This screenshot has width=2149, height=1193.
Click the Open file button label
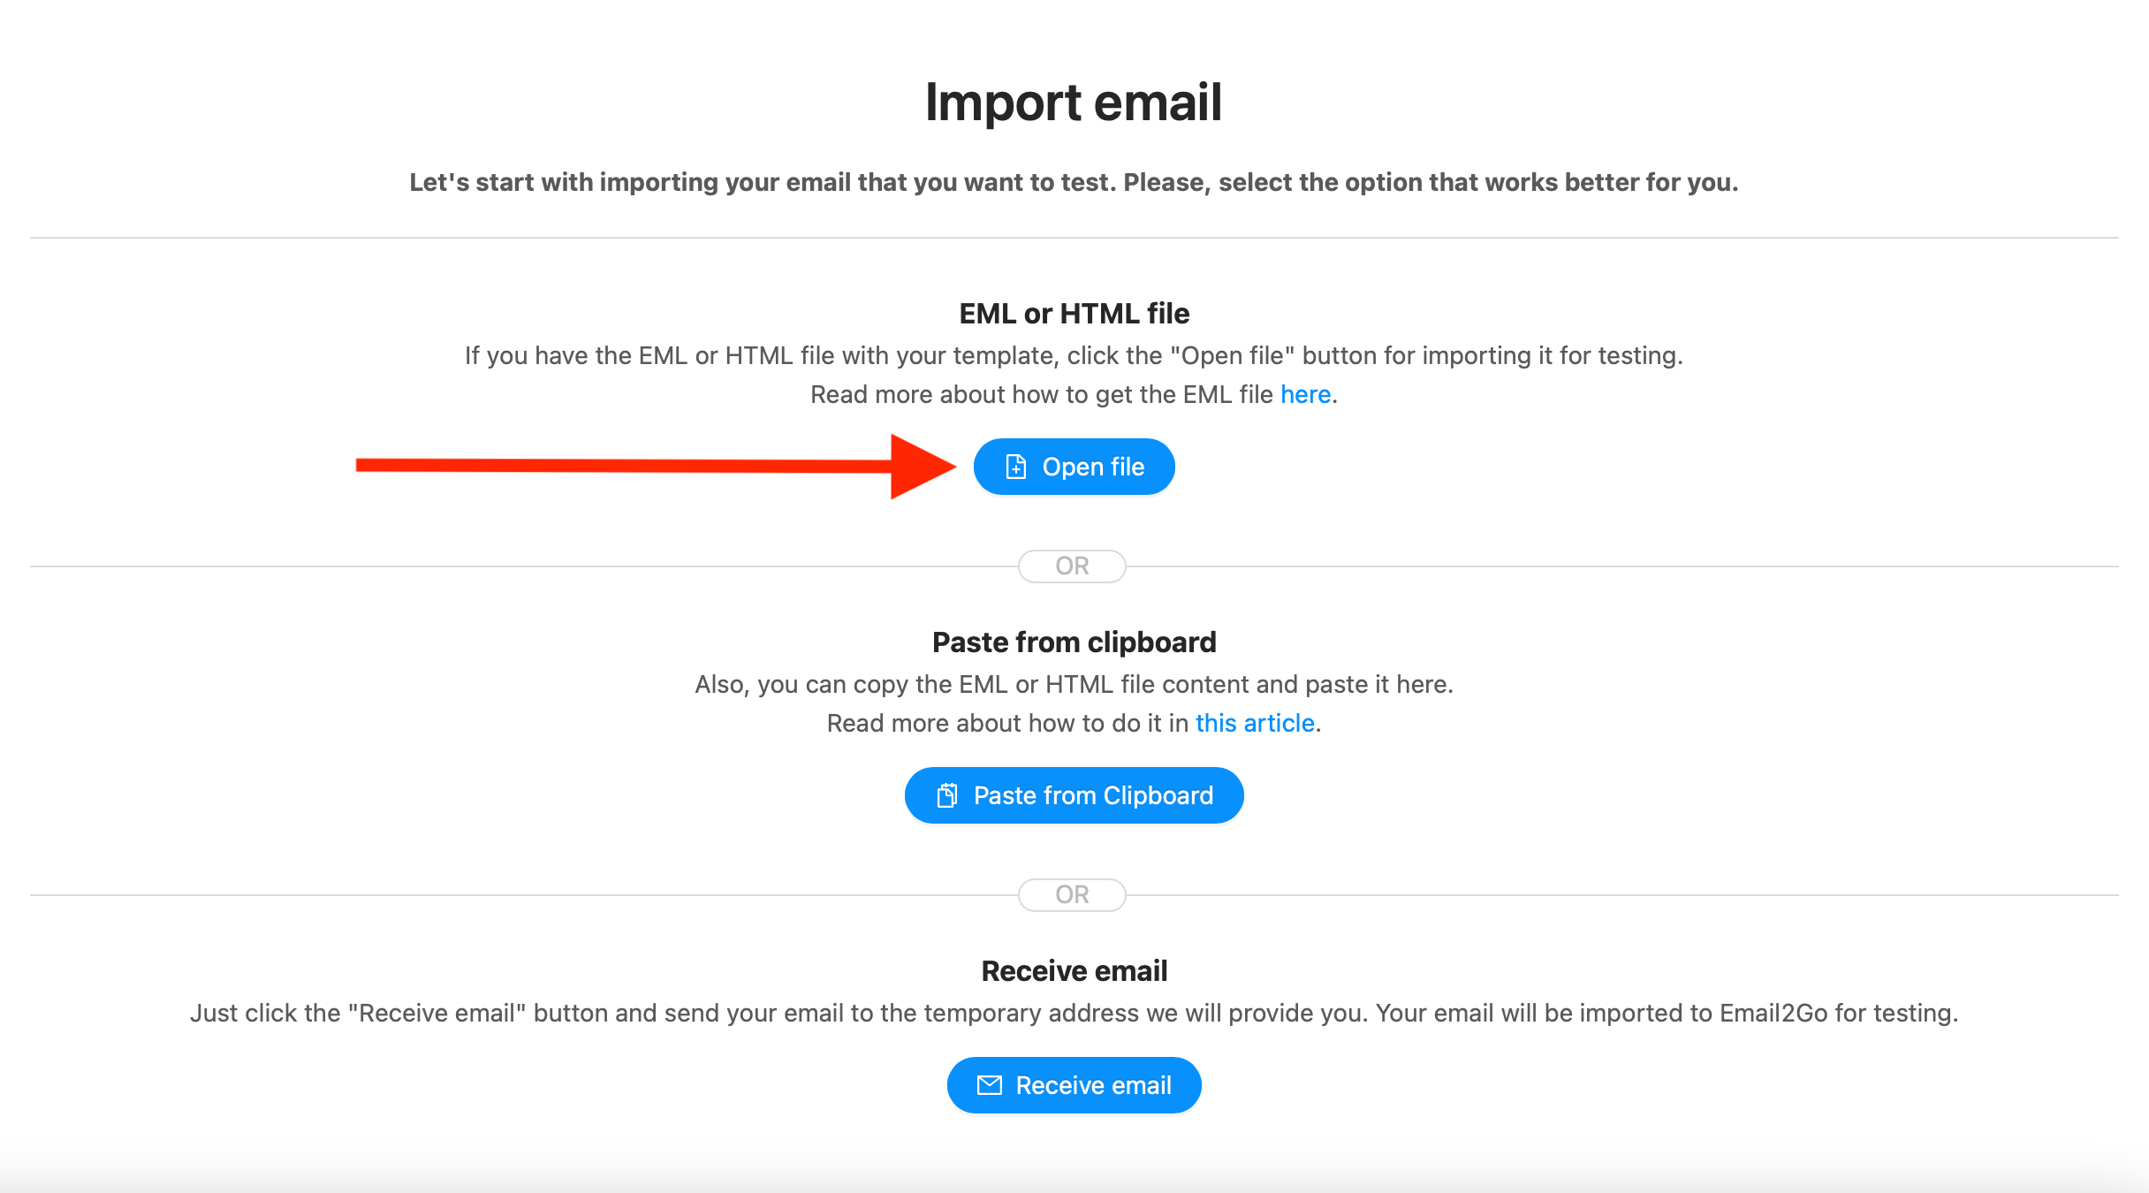(1093, 467)
